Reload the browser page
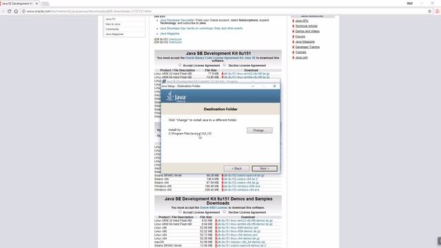This screenshot has height=248, width=441. click(9, 11)
